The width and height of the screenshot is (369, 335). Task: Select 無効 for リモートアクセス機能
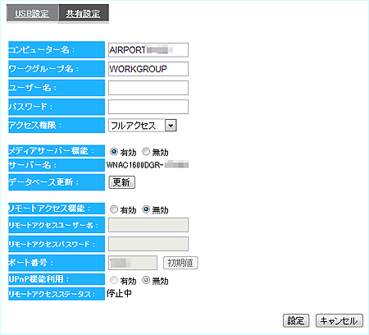tap(146, 209)
